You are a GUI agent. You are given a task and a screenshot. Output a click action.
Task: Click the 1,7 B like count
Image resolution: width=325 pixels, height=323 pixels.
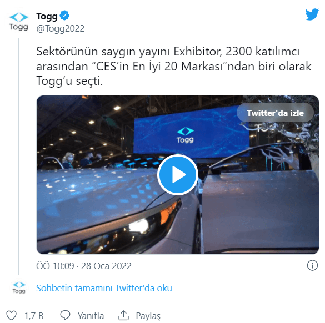pyautogui.click(x=34, y=316)
